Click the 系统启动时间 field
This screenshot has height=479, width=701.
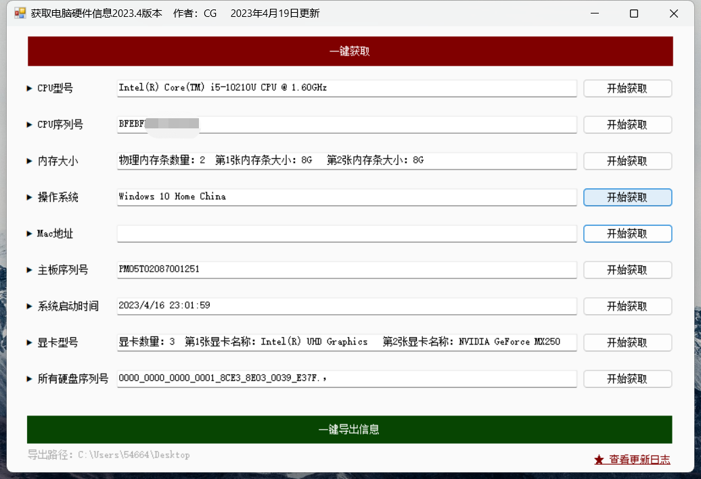[x=347, y=306]
